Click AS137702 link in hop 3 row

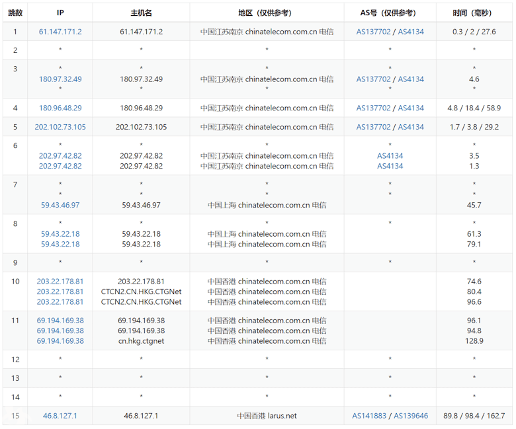point(374,79)
